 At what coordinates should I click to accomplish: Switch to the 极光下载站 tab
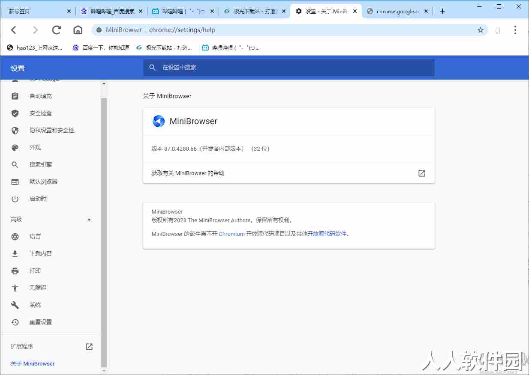255,12
